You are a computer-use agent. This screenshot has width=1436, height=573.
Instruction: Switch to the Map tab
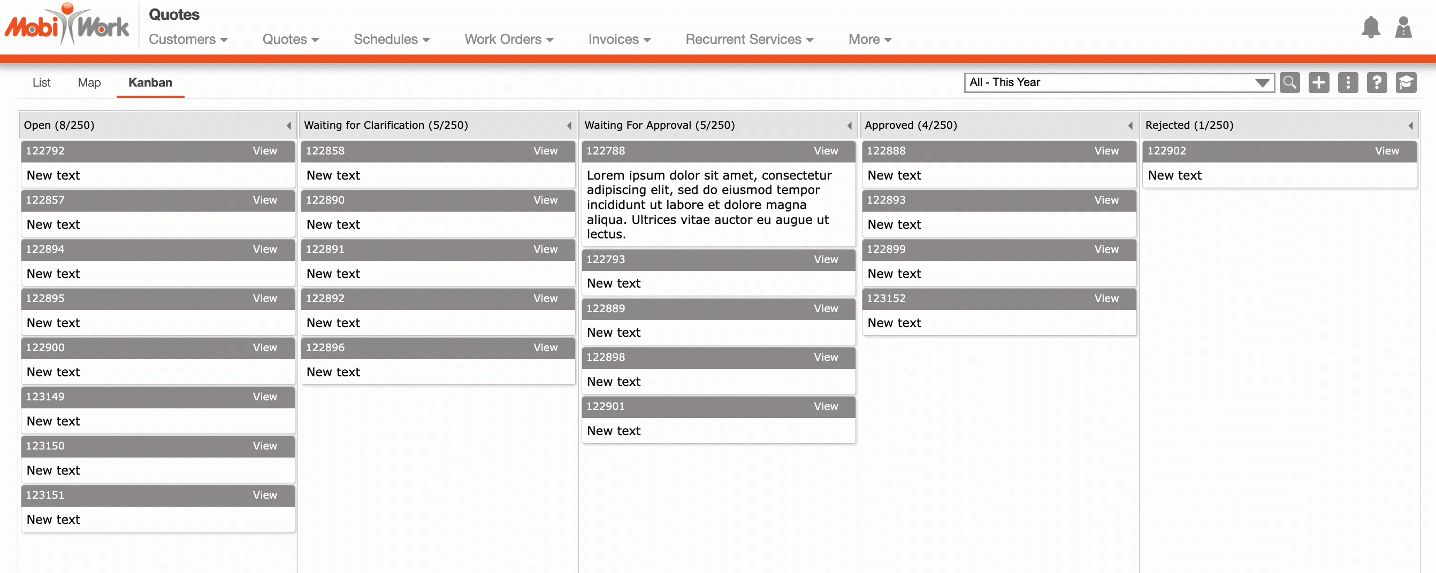click(89, 82)
